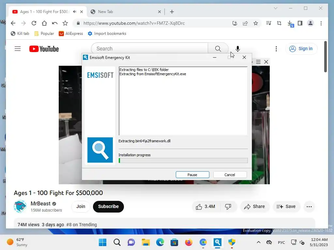Click the Kill tab bookmark
334x250 pixels.
click(20, 34)
